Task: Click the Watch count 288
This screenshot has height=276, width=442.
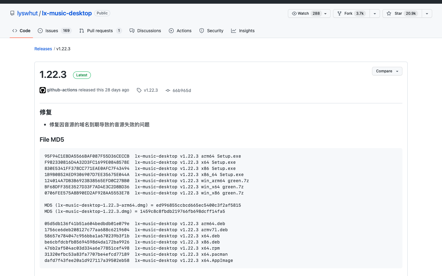Action: pos(316,13)
